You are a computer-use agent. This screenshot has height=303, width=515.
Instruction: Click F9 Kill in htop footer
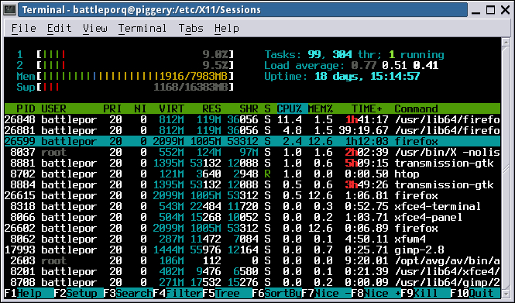(426, 293)
